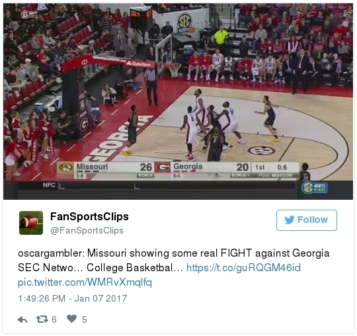The height and width of the screenshot is (336, 357).
Task: Click the like count 5
Action: click(85, 319)
